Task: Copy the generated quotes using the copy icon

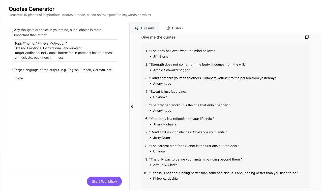Action: point(307,37)
